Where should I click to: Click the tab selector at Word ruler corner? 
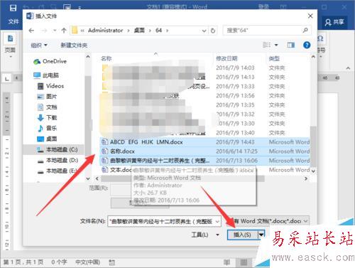(7, 78)
